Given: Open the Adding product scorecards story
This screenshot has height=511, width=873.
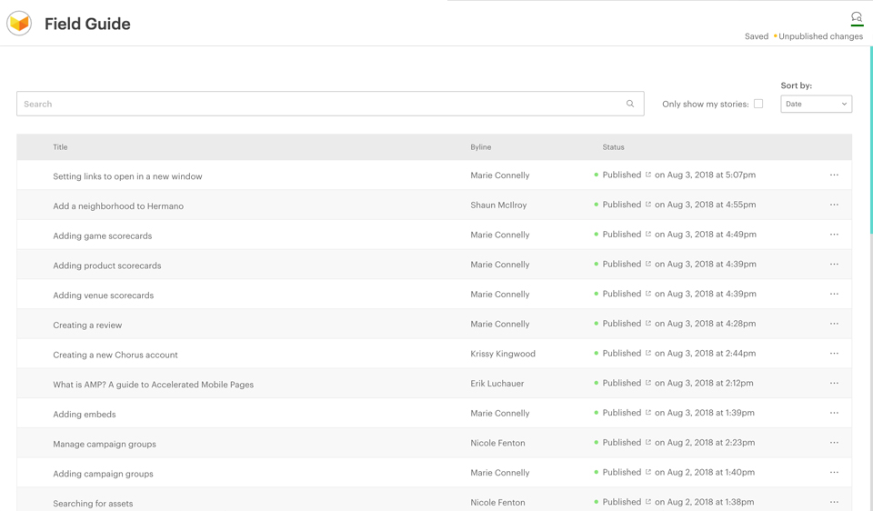Looking at the screenshot, I should [106, 266].
